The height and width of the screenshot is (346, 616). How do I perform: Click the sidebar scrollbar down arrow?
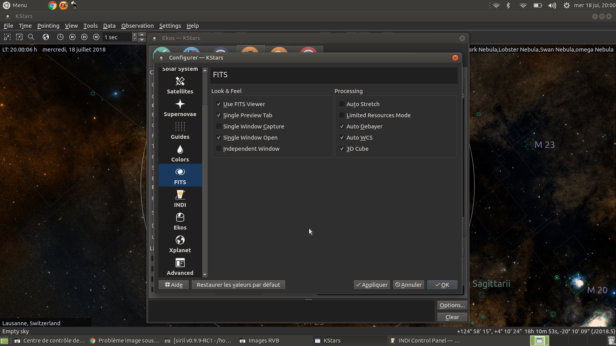pos(205,274)
